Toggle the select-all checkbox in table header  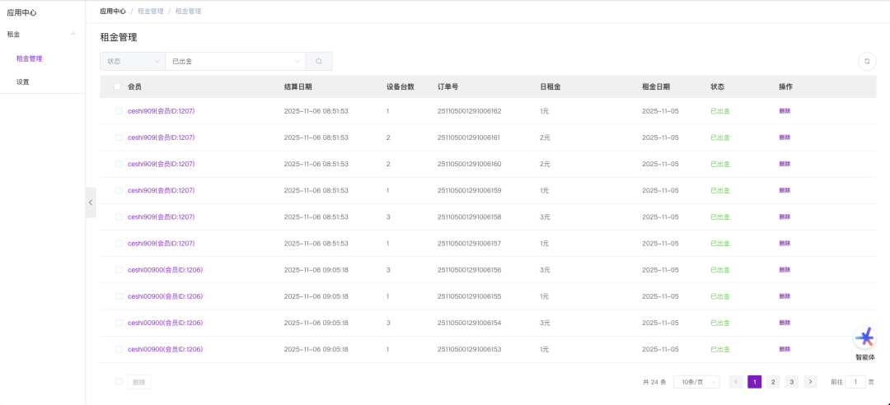point(118,86)
